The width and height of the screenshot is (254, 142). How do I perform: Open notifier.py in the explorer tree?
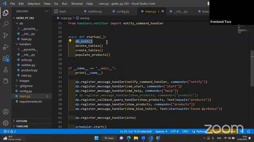(28, 65)
